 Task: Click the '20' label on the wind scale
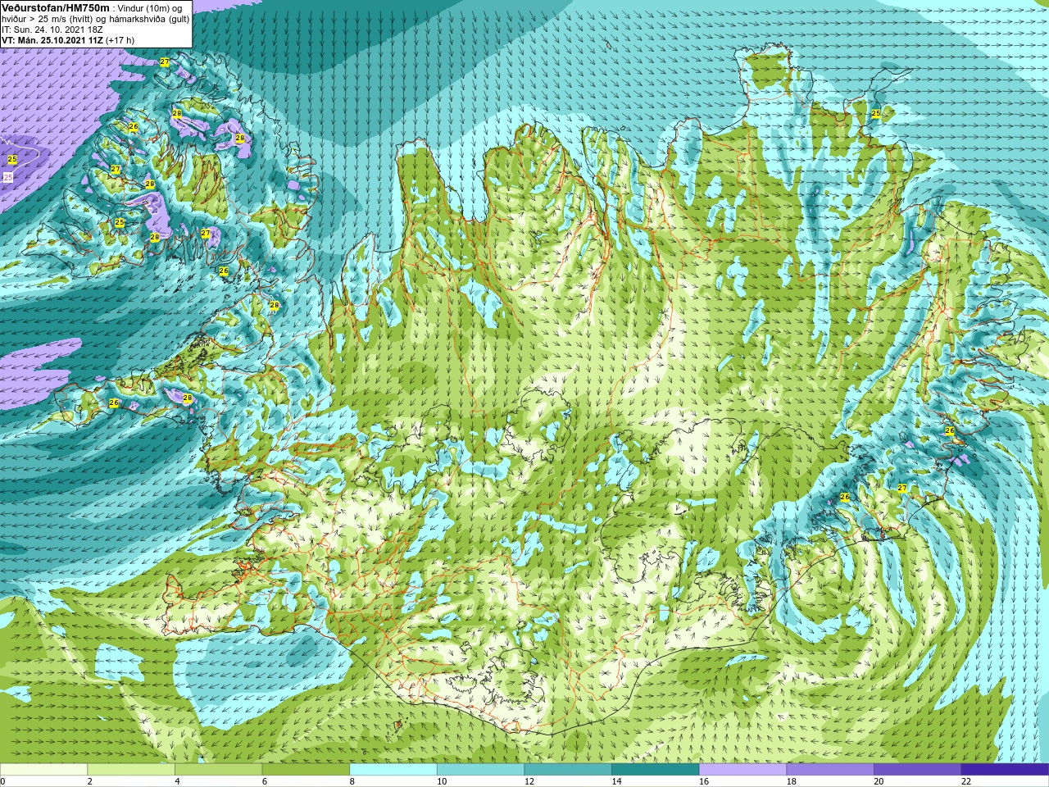[879, 781]
